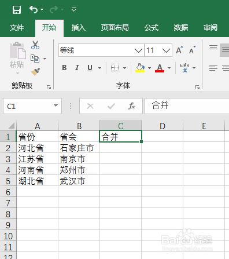Toggle the align left icon

coord(213,68)
